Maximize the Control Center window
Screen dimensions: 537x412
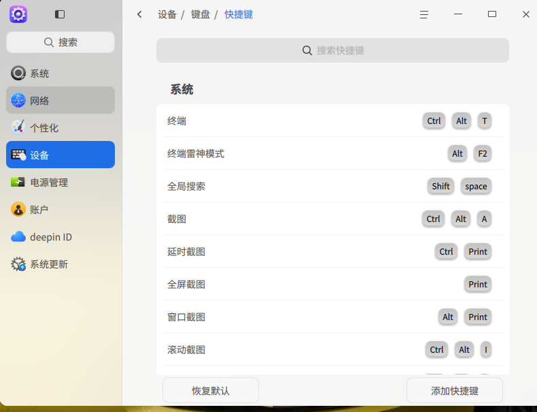coord(491,14)
